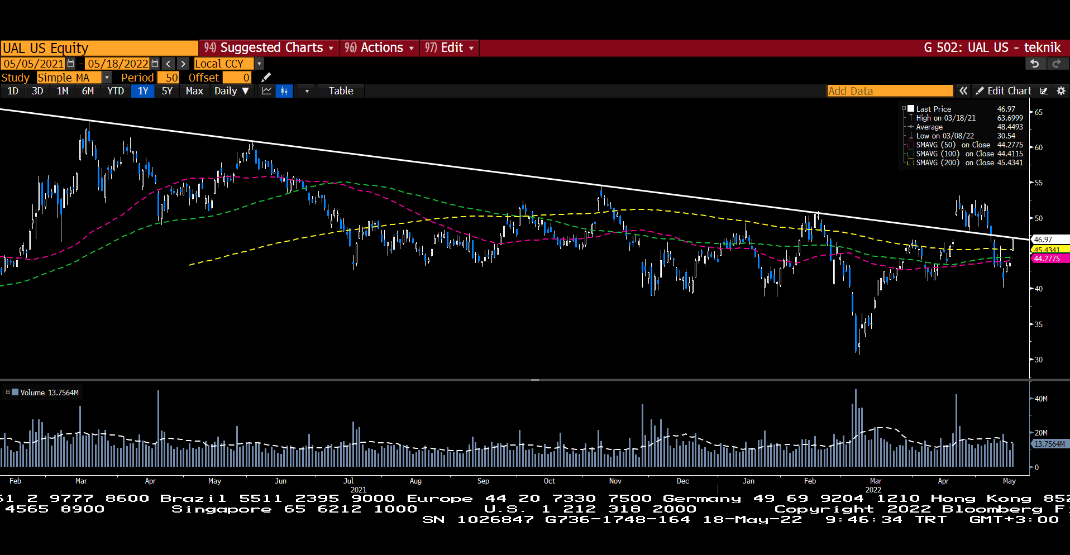Click the Low on 03/08/22 marker icon
The width and height of the screenshot is (1070, 555).
click(x=911, y=136)
